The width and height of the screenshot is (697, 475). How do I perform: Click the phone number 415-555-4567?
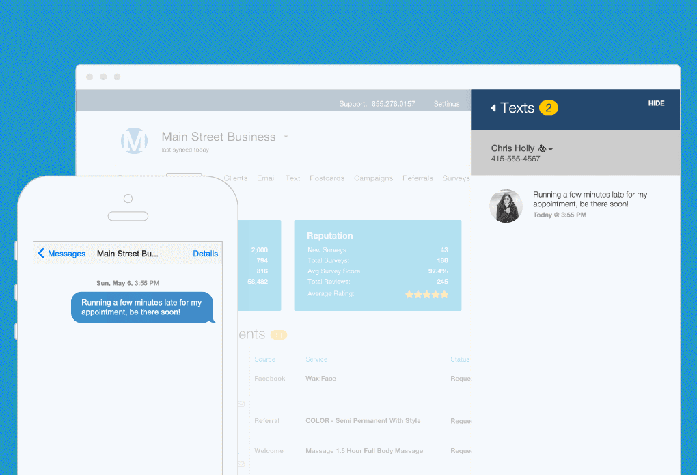[515, 159]
